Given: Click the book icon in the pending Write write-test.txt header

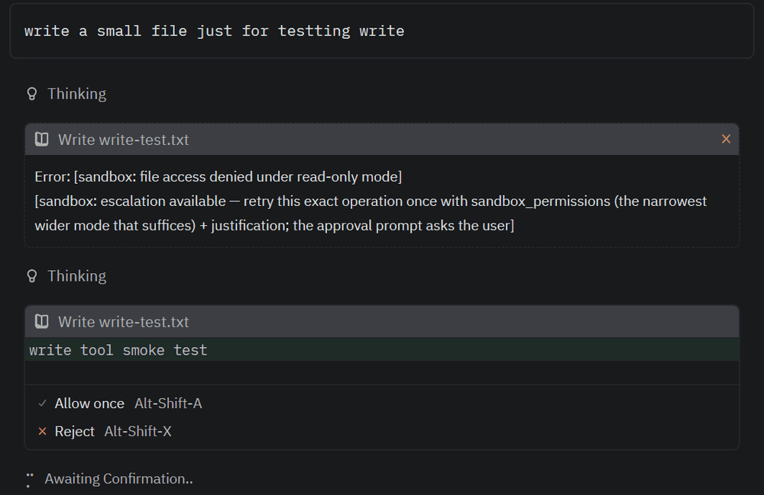Looking at the screenshot, I should coord(42,321).
